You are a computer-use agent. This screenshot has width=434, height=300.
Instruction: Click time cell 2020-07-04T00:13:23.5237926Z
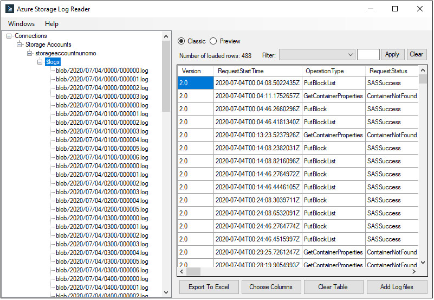click(x=258, y=135)
